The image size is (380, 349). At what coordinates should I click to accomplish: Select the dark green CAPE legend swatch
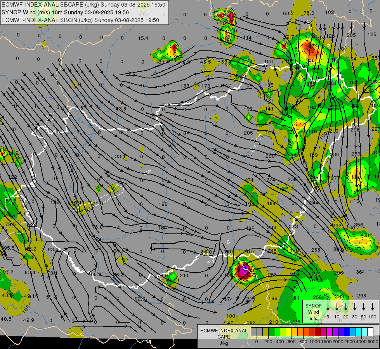[x=271, y=332]
